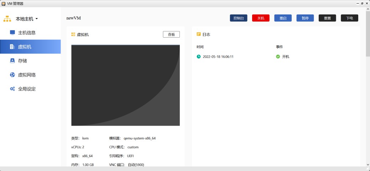Click the green 开机 status check icon

click(278, 56)
